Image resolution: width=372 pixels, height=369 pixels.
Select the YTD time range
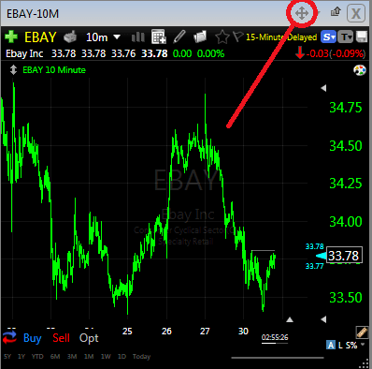point(37,357)
